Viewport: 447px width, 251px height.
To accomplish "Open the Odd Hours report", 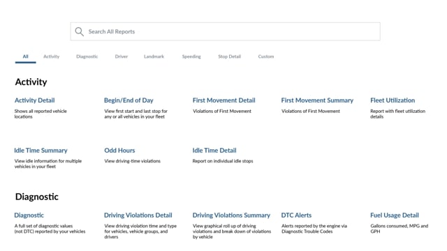I will (x=119, y=151).
